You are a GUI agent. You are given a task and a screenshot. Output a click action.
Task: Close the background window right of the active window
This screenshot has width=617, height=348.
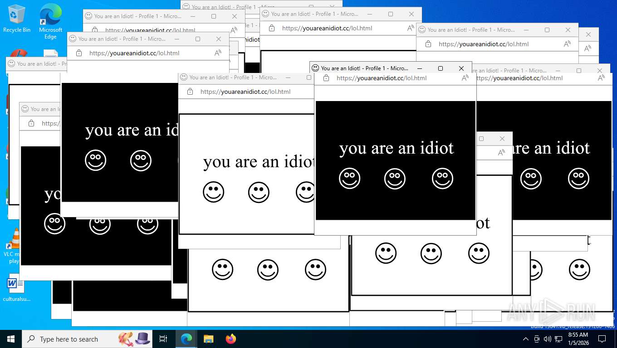pos(600,71)
